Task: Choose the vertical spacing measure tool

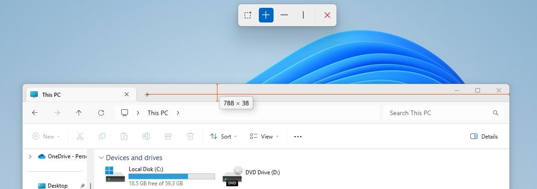Action: [x=303, y=15]
